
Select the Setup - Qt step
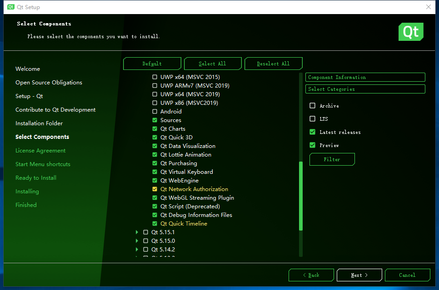click(29, 96)
